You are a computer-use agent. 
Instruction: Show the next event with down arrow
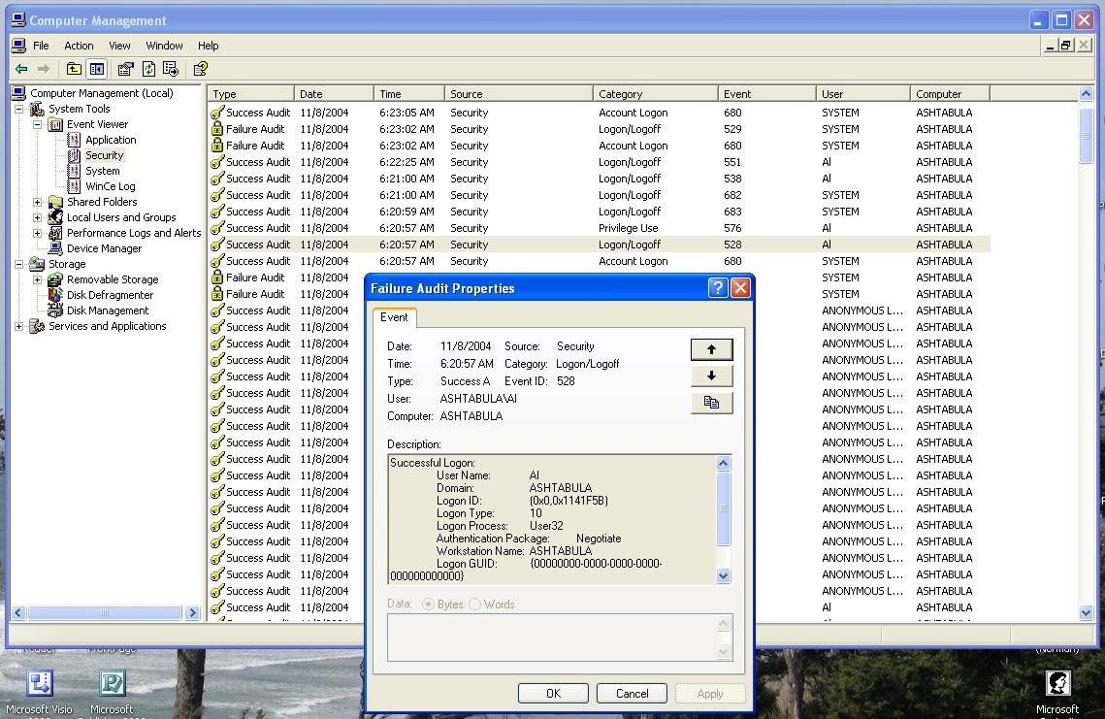click(x=711, y=376)
